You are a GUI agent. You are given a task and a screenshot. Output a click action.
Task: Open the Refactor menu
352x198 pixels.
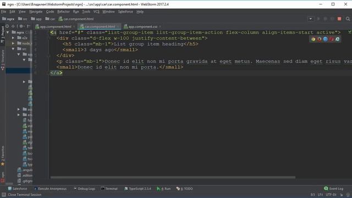point(63,12)
